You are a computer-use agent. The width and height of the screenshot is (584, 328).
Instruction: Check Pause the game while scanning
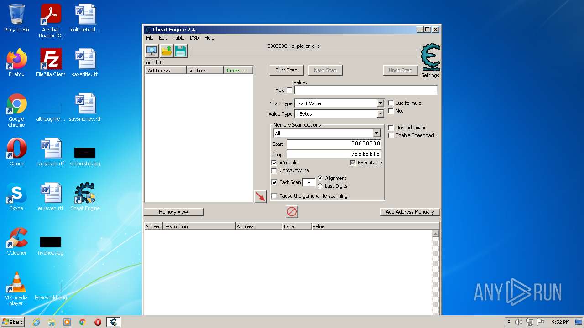tap(274, 196)
